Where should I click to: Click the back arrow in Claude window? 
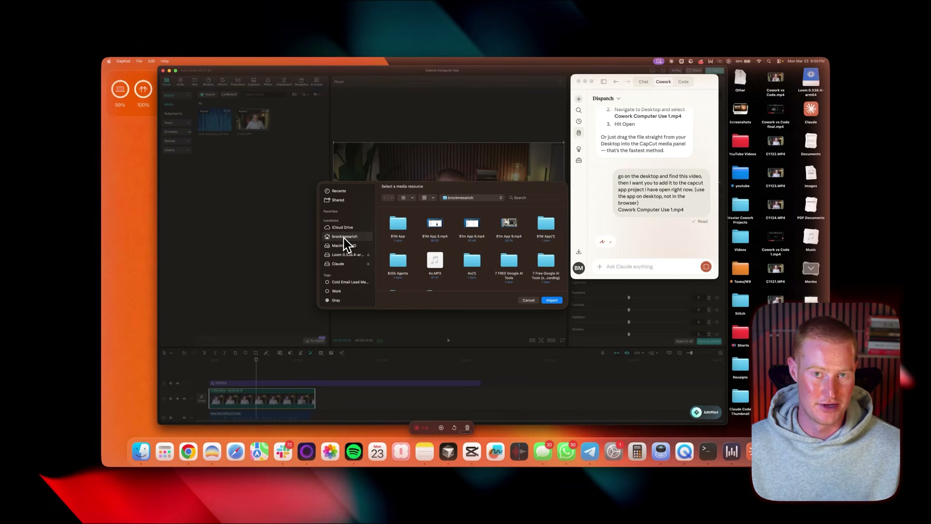click(616, 82)
